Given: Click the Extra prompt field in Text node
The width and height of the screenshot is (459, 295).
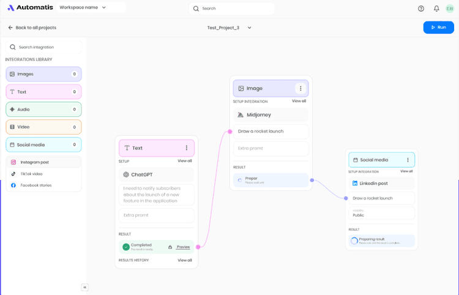Looking at the screenshot, I should (x=157, y=215).
